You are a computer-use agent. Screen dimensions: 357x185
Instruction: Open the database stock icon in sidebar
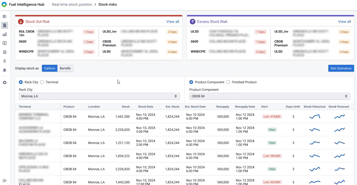pyautogui.click(x=5, y=26)
